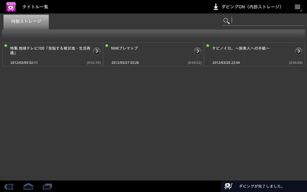Click the search magnifier icon

pos(226,21)
